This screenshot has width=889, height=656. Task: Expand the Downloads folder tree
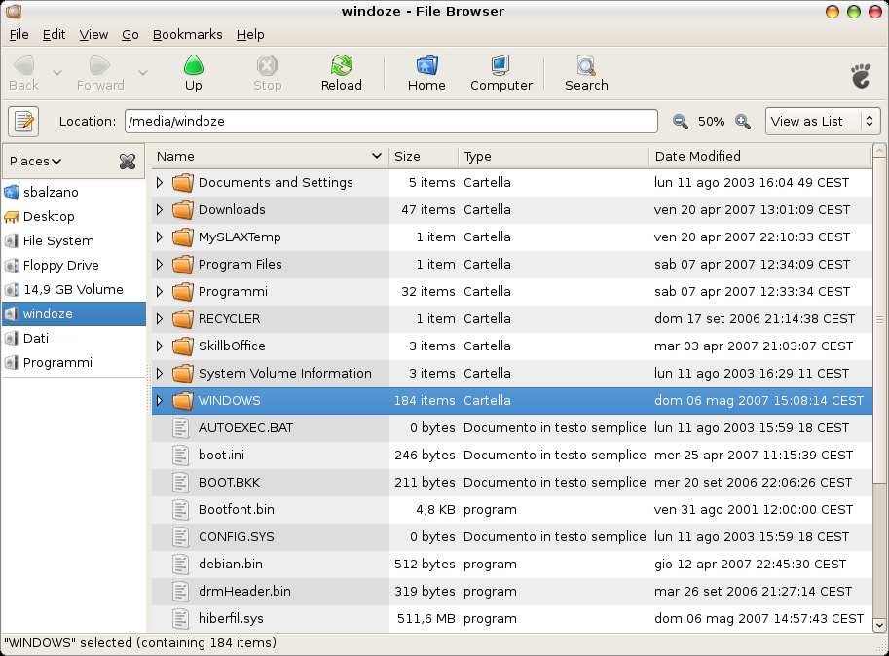(160, 209)
